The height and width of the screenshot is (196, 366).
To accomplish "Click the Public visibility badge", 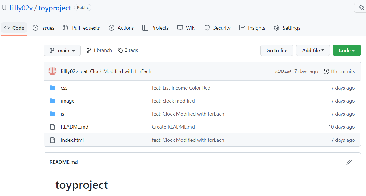I will (83, 8).
